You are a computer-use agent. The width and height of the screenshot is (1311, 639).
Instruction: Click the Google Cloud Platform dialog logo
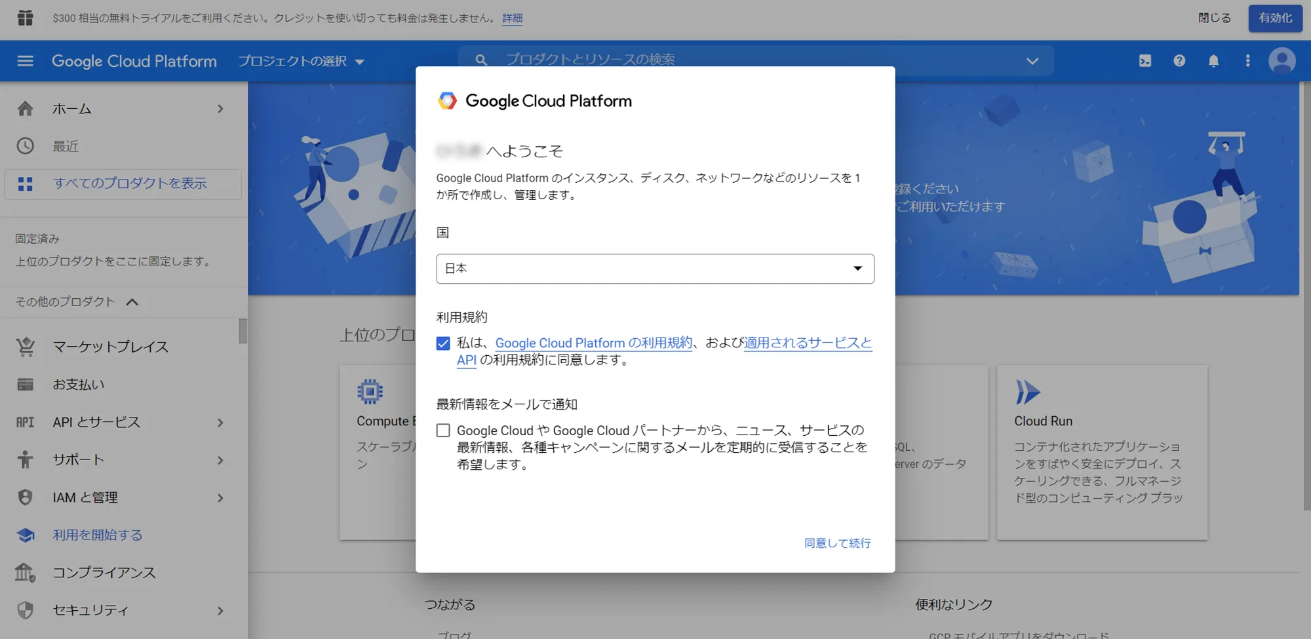pos(447,101)
